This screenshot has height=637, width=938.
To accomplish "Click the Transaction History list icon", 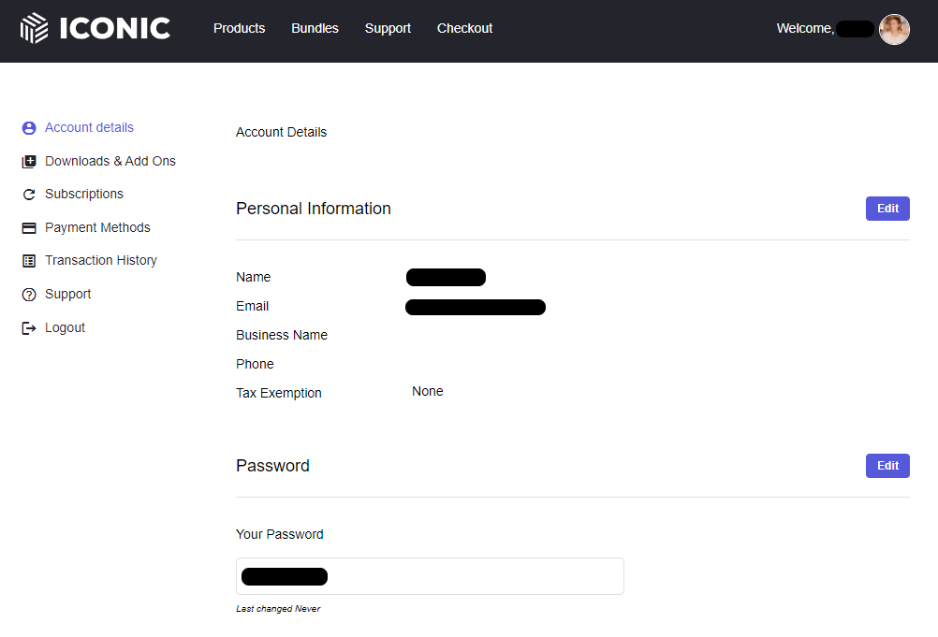I will 29,261.
